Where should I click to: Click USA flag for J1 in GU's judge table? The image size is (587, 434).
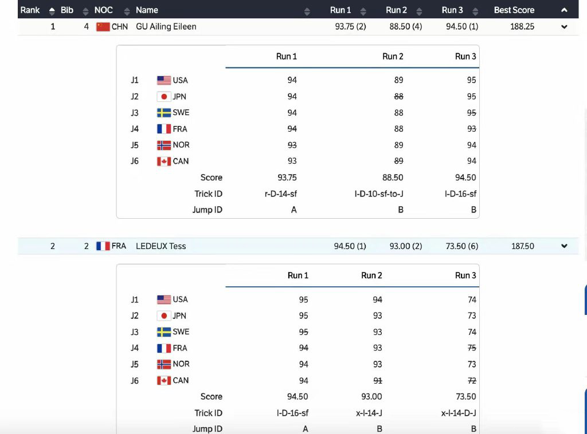point(164,81)
